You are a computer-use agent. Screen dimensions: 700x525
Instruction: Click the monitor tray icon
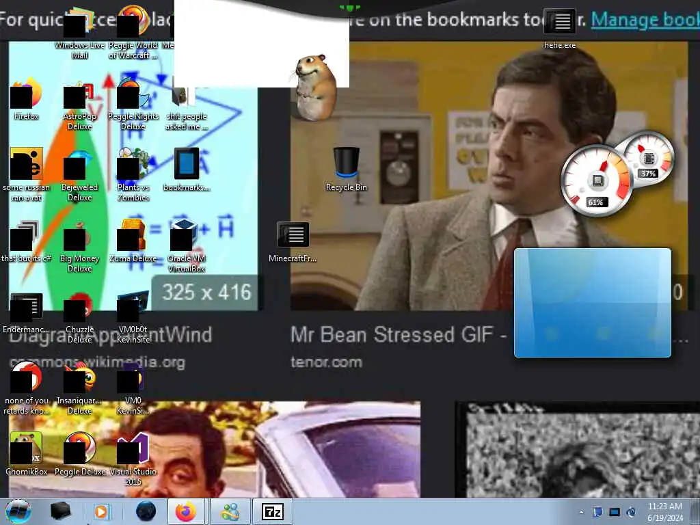pyautogui.click(x=615, y=512)
